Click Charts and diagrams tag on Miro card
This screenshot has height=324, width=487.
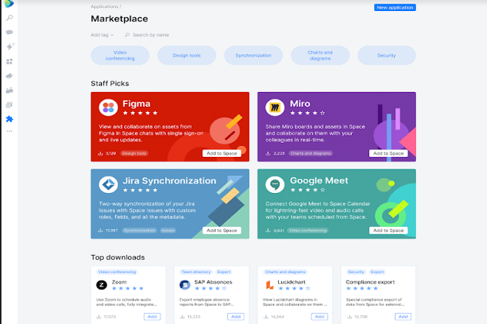click(311, 153)
